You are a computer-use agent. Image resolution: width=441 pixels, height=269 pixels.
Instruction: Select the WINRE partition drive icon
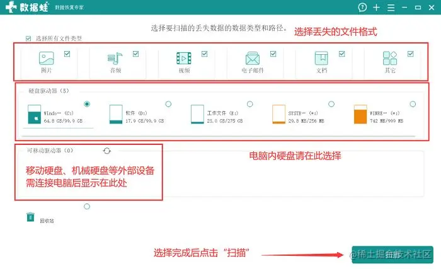coord(360,114)
